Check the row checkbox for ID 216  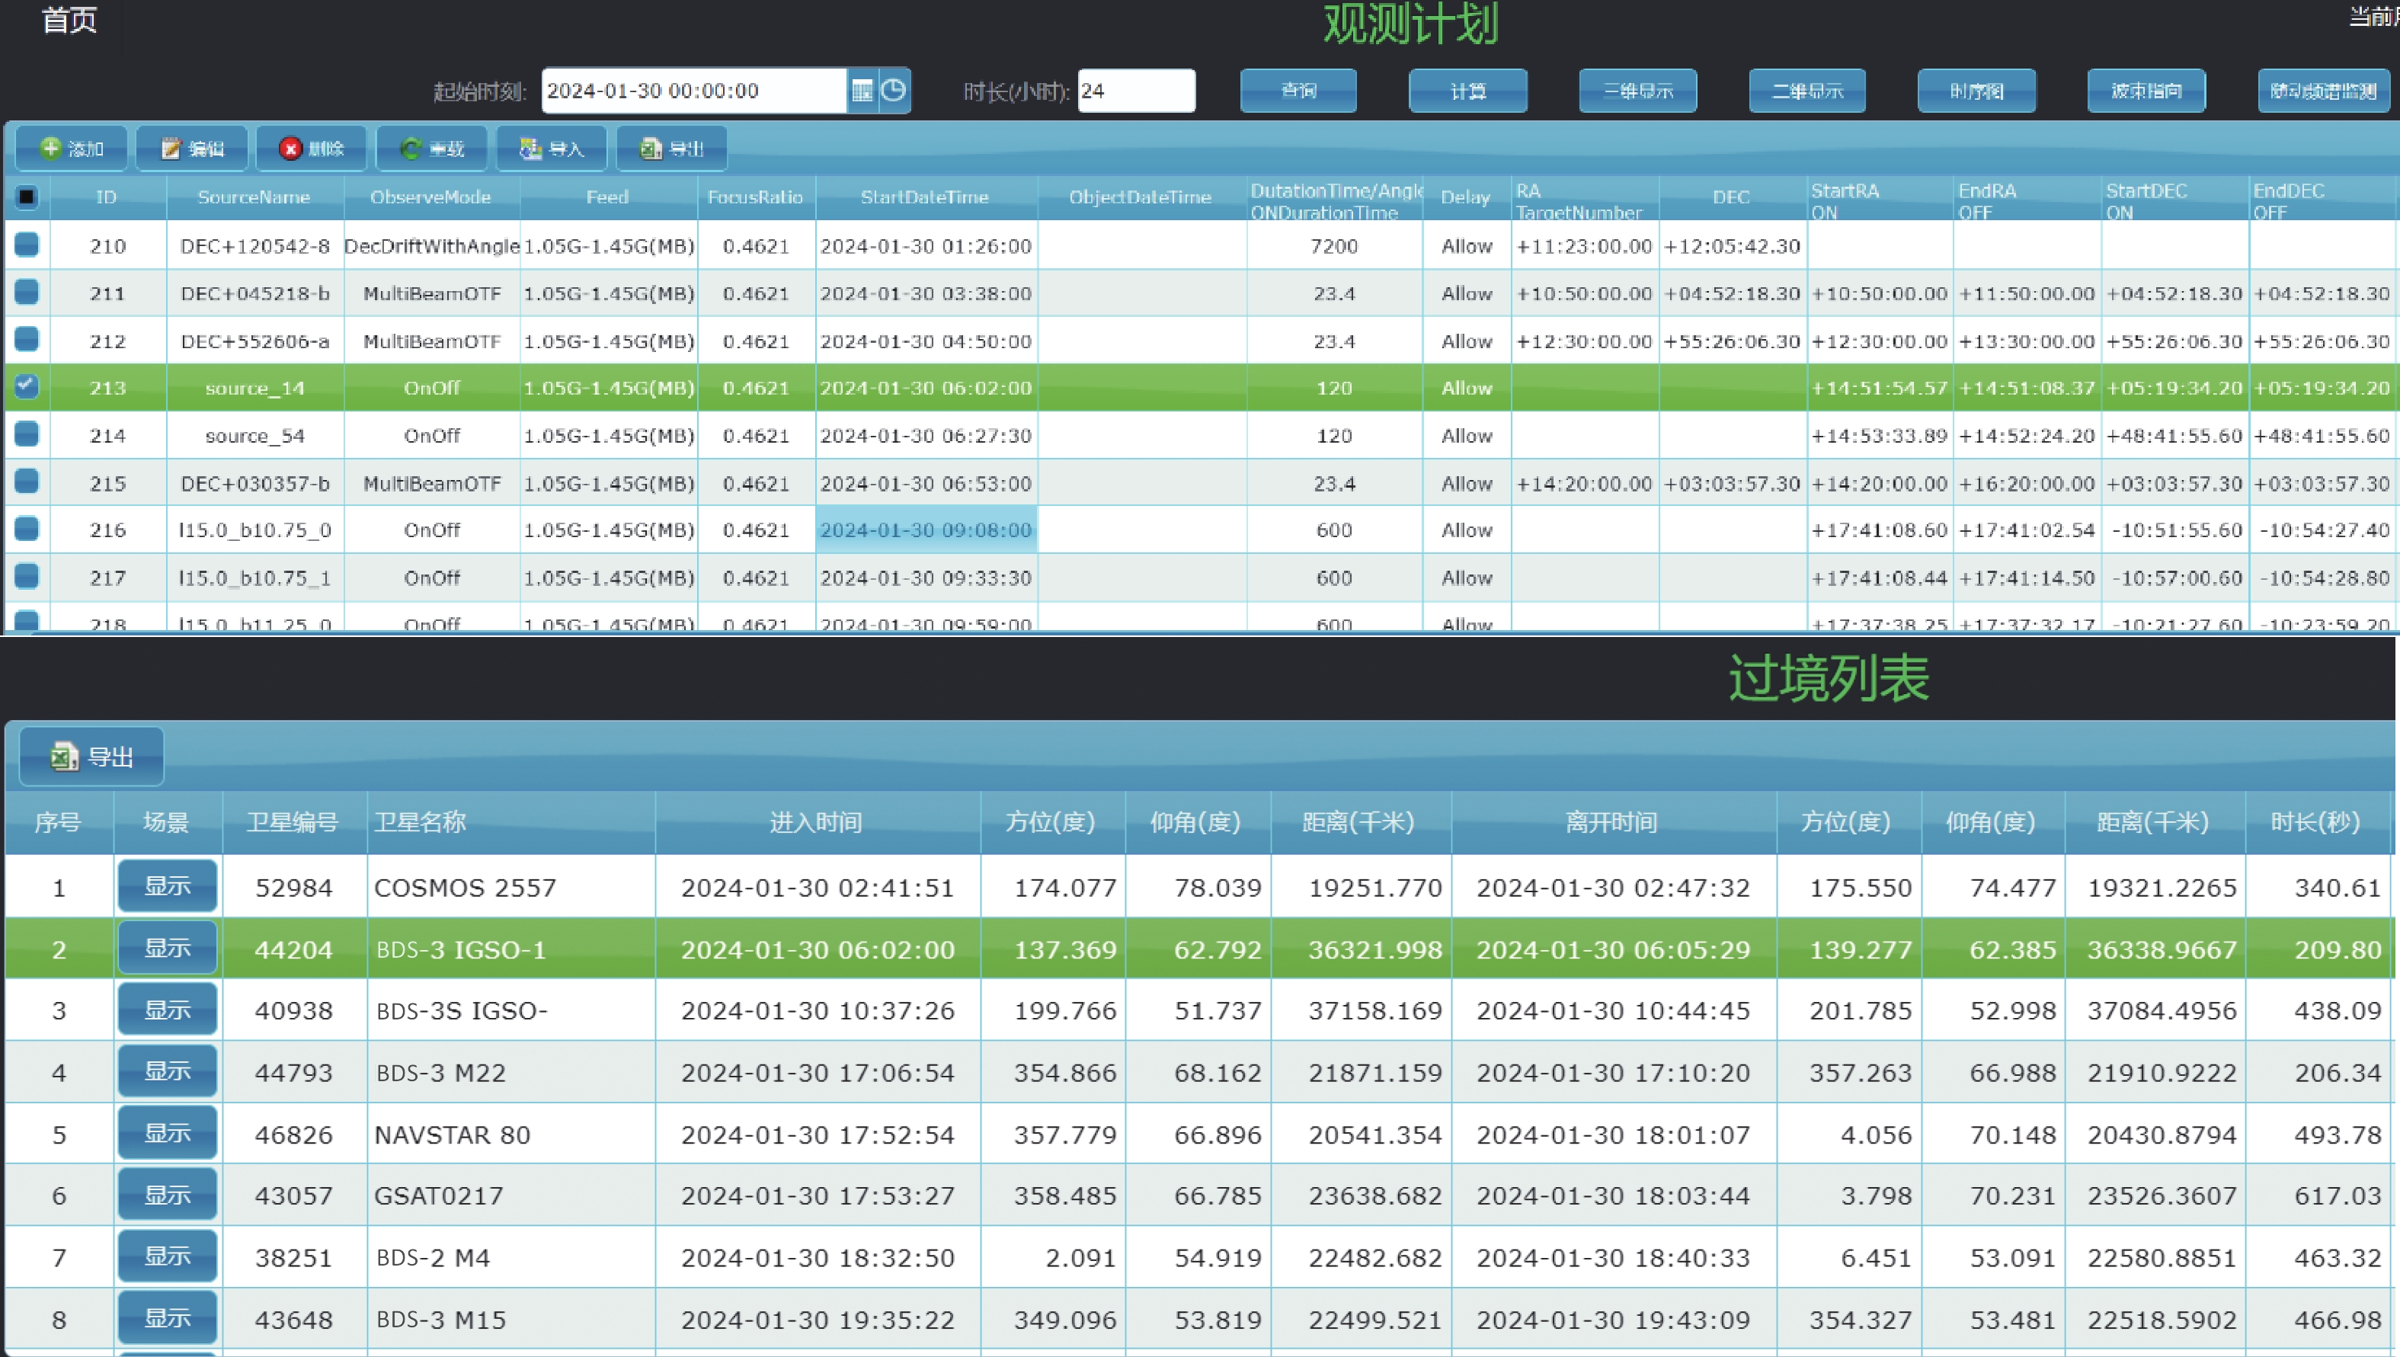tap(26, 529)
